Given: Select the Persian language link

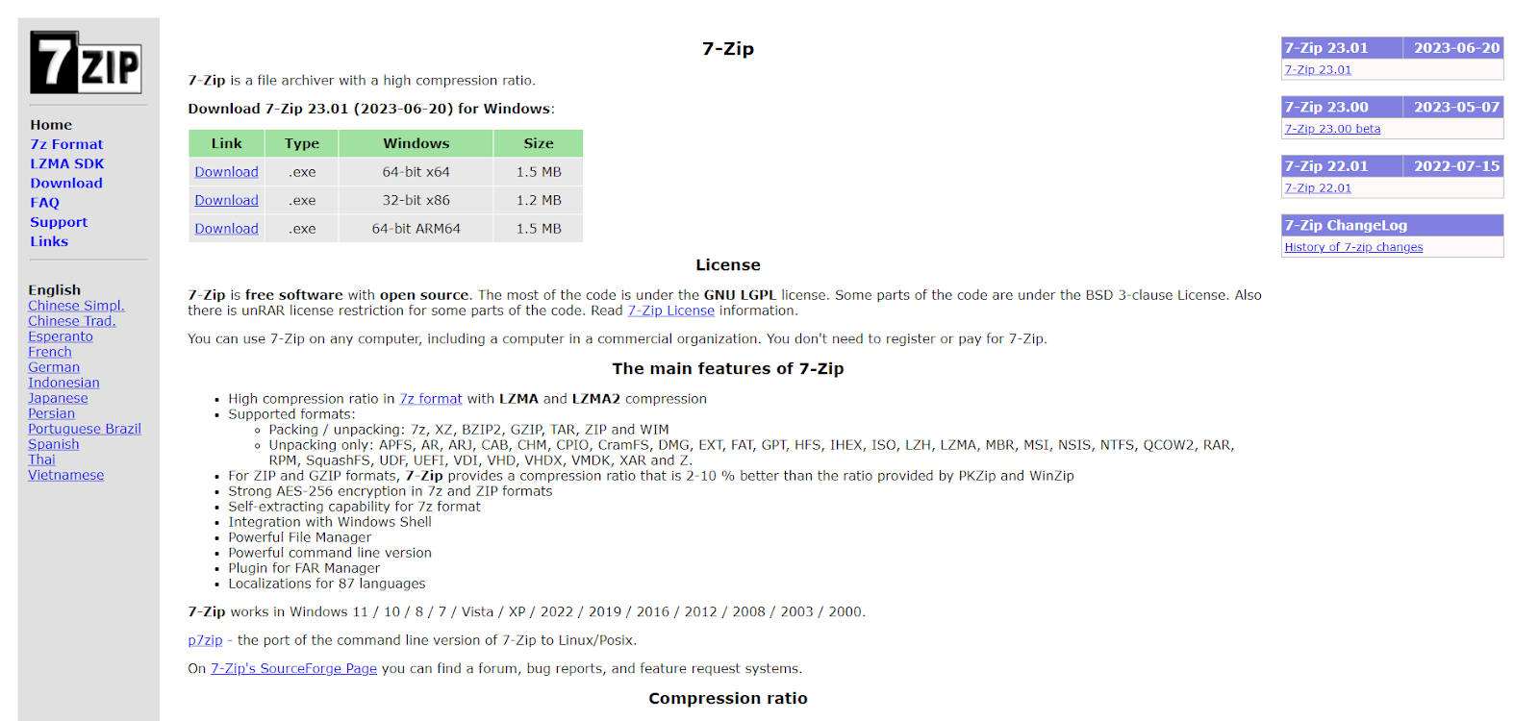Looking at the screenshot, I should click(51, 413).
